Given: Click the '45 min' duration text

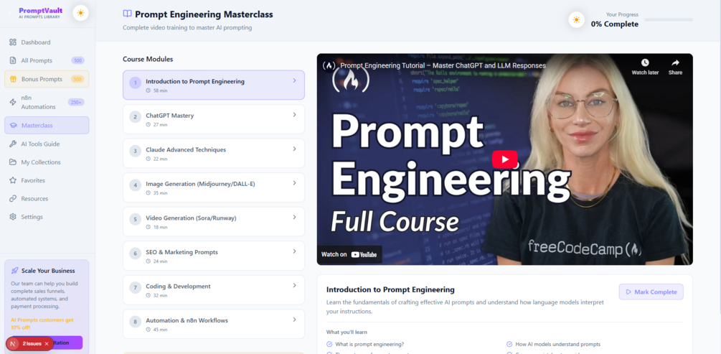Looking at the screenshot, I should coord(161,330).
